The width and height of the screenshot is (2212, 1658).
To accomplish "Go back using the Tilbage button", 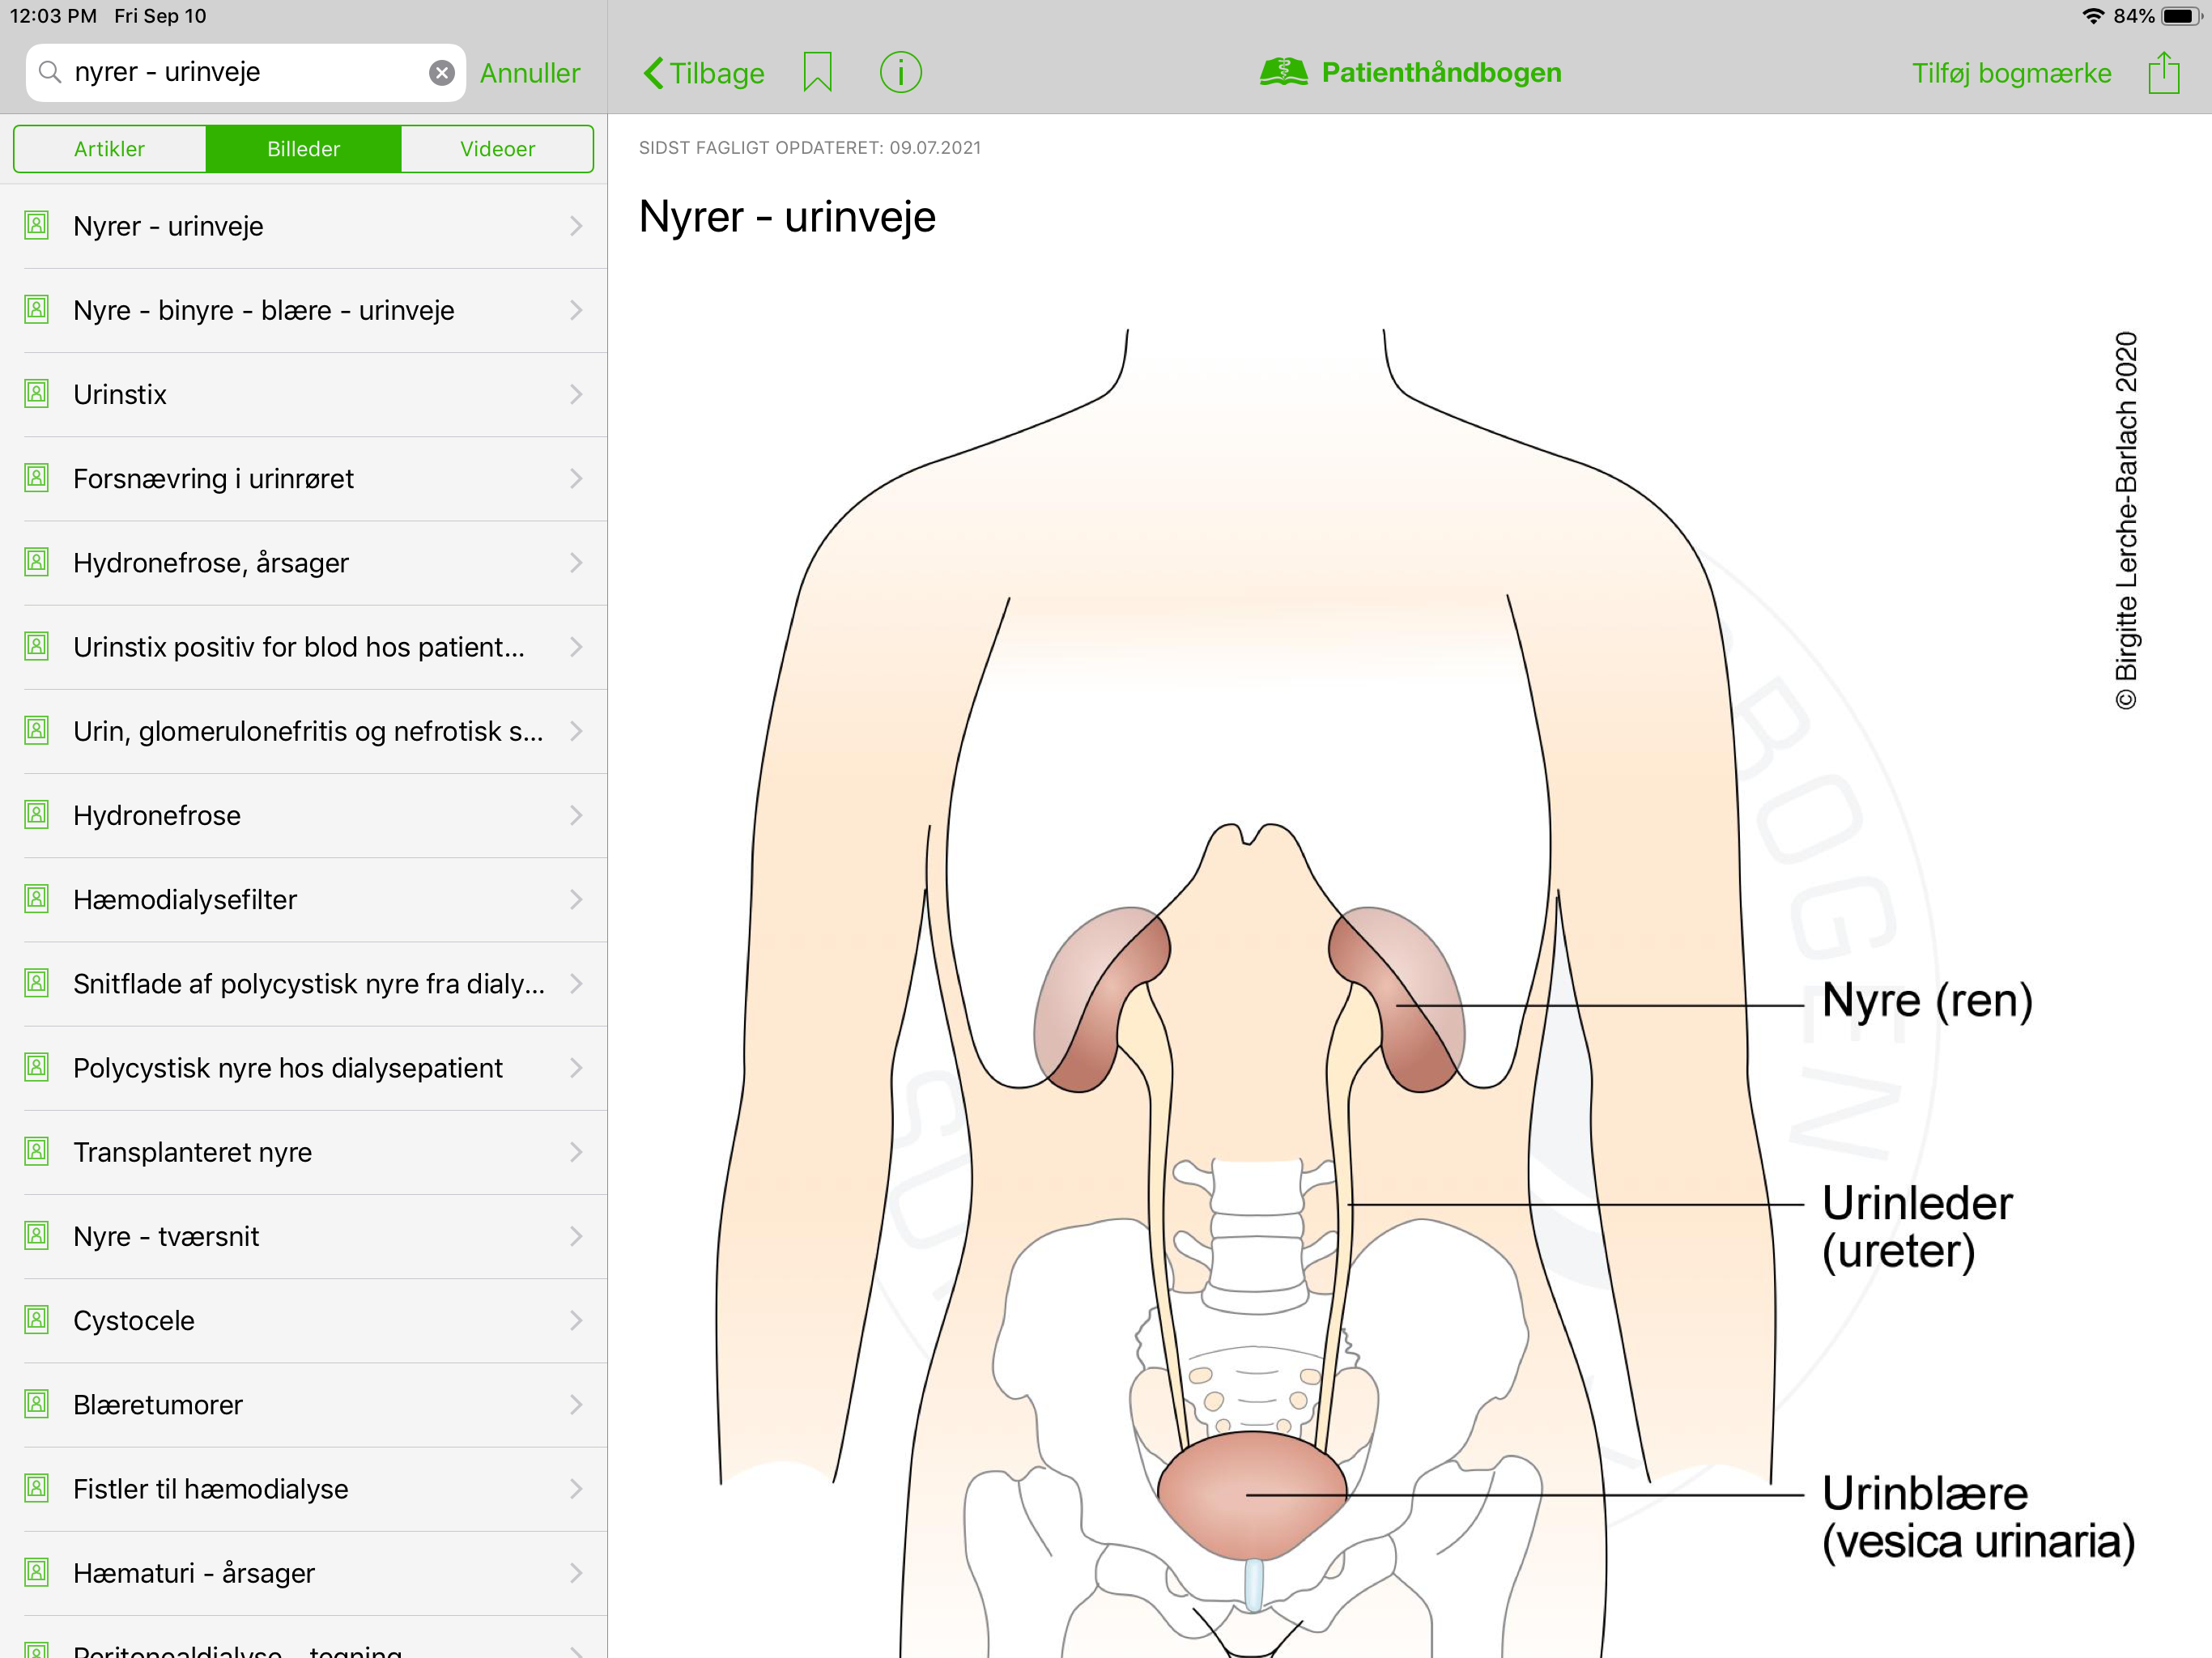I will click(x=703, y=73).
